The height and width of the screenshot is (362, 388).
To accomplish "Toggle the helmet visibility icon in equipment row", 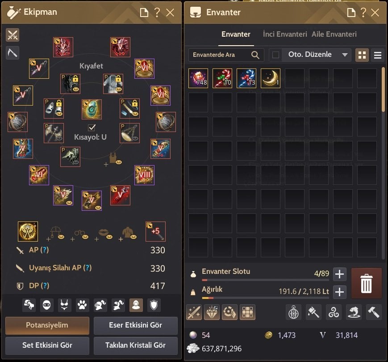I will (x=100, y=305).
